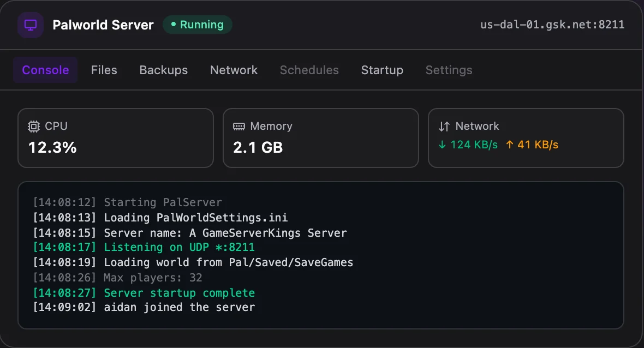Click the 2.1 GB memory value
The width and height of the screenshot is (644, 348).
point(258,147)
